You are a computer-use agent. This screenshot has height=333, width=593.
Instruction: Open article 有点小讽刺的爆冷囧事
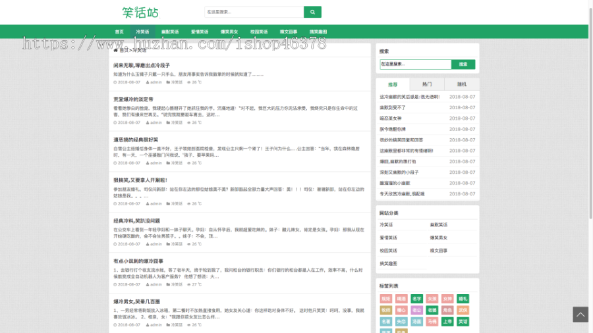coord(138,261)
